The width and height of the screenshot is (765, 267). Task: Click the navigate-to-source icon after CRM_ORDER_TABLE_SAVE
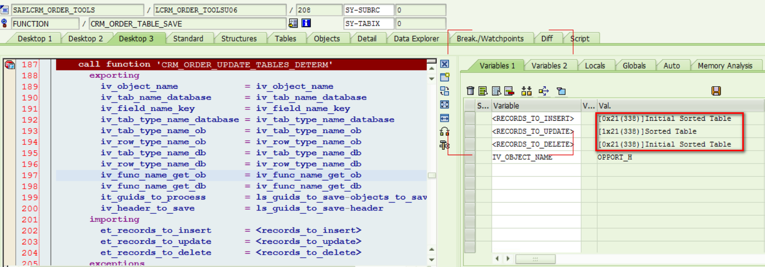pos(293,23)
